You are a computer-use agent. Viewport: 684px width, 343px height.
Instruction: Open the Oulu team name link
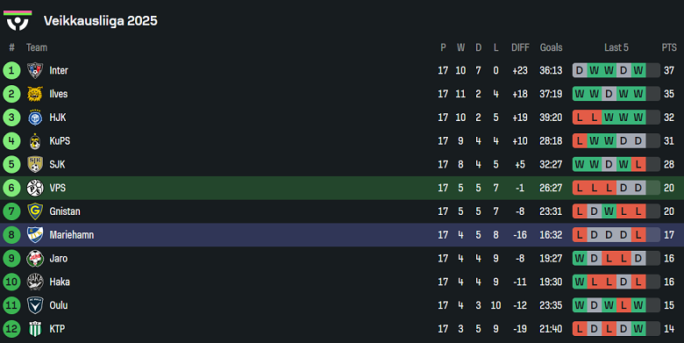pyautogui.click(x=59, y=305)
